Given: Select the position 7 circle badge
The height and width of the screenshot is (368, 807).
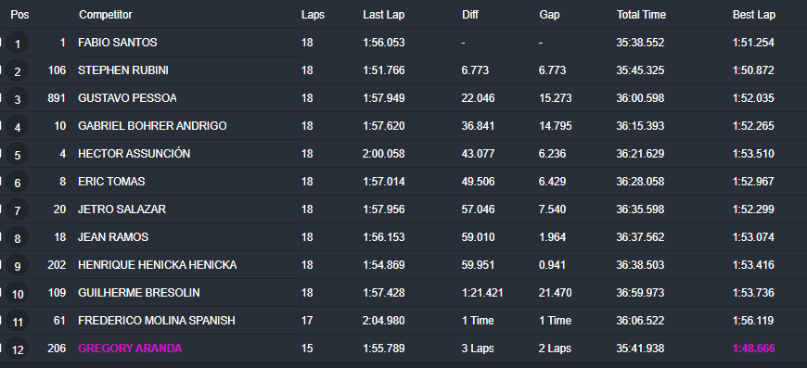Looking at the screenshot, I should [x=18, y=209].
